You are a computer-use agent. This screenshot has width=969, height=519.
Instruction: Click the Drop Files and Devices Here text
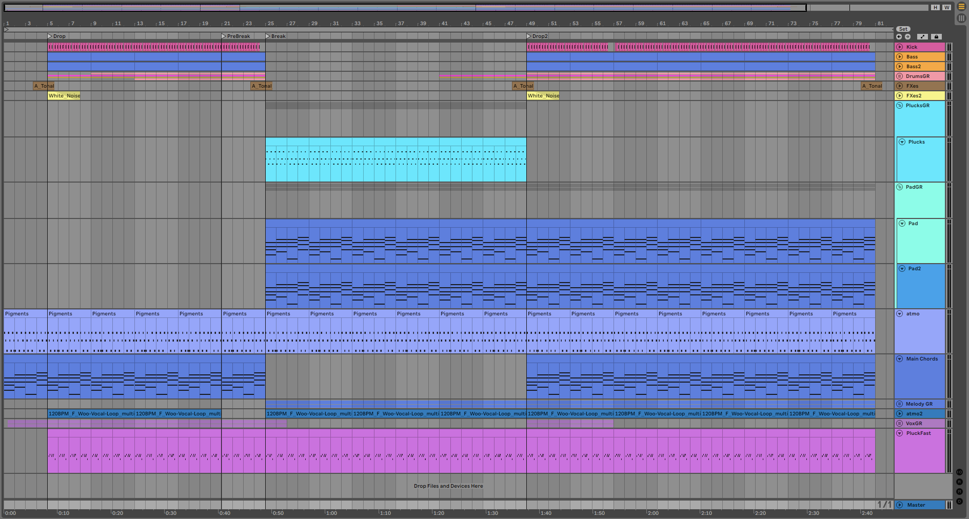[x=448, y=486]
